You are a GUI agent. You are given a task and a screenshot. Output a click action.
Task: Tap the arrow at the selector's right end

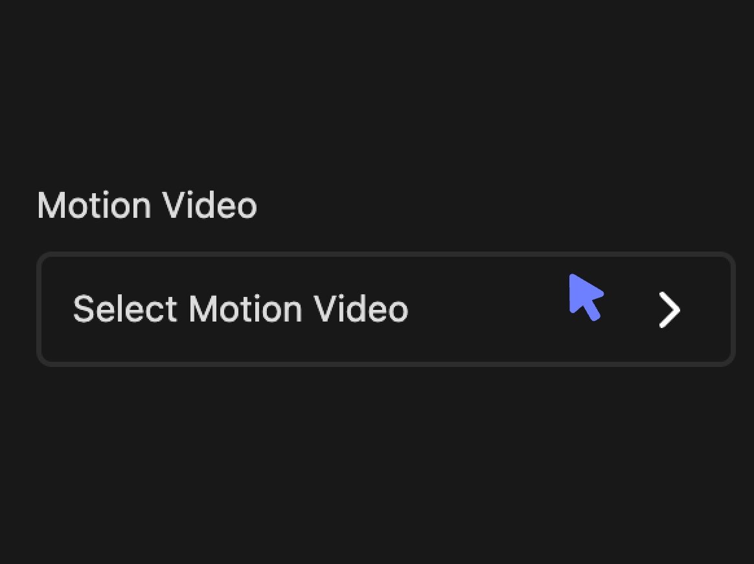pyautogui.click(x=669, y=309)
